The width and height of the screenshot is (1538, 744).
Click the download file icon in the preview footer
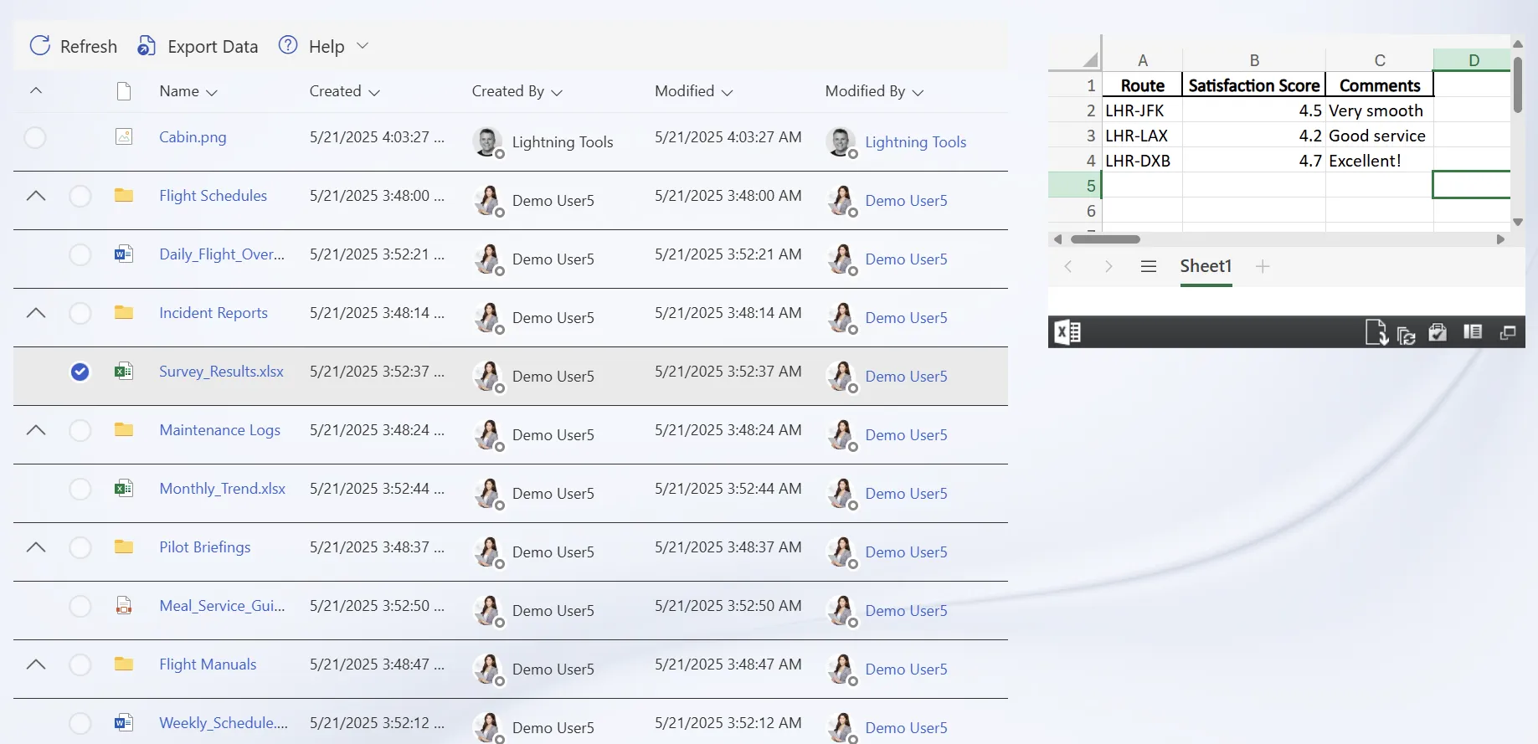coord(1376,332)
